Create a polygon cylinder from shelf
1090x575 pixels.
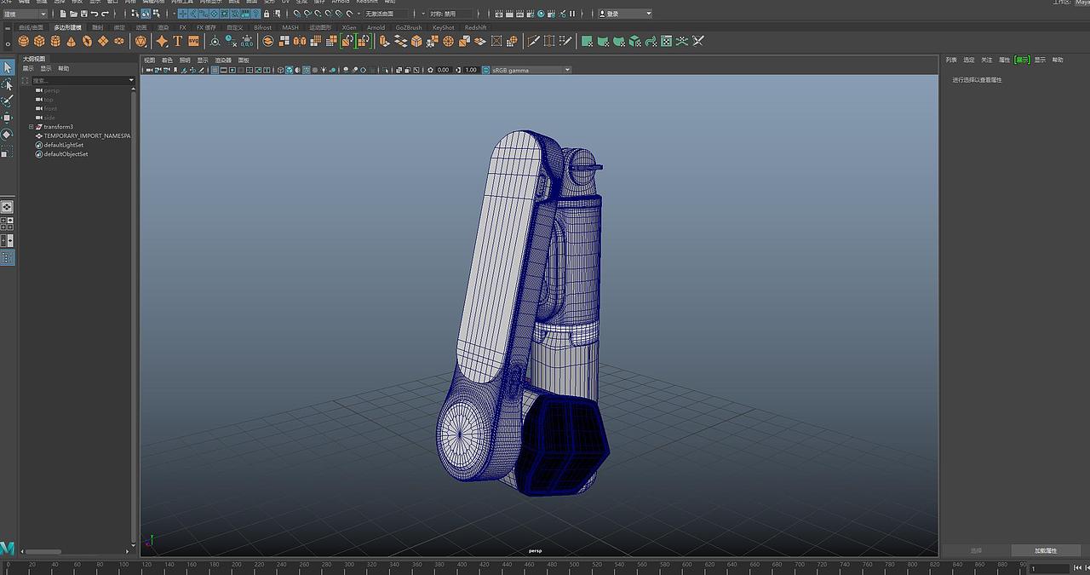pyautogui.click(x=55, y=41)
